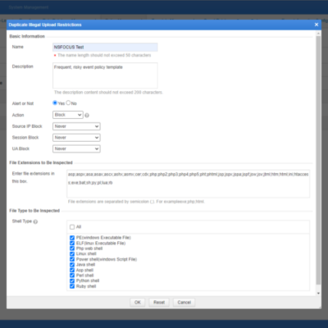Click the file extensions text box
The image size is (328, 328).
(189, 184)
